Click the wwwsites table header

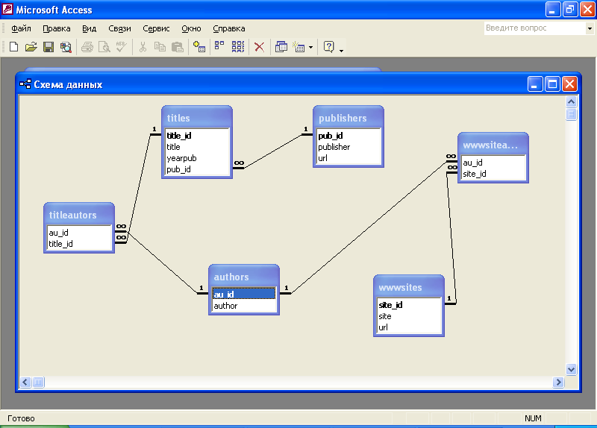point(409,287)
